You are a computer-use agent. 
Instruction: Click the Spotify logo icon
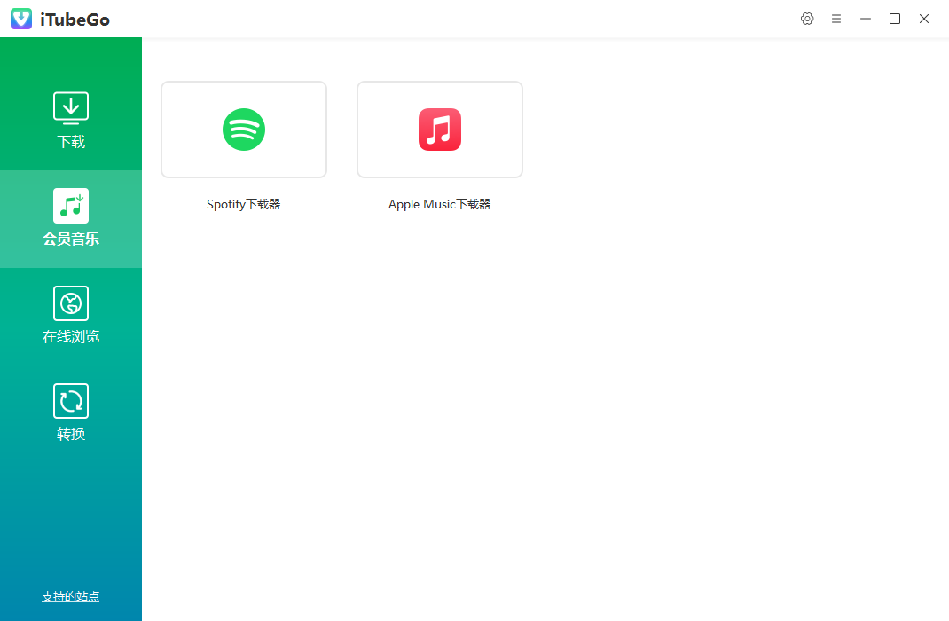click(x=244, y=130)
